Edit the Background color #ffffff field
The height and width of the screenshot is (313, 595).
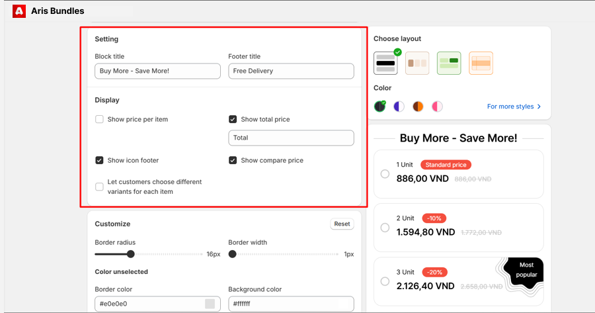pos(291,304)
